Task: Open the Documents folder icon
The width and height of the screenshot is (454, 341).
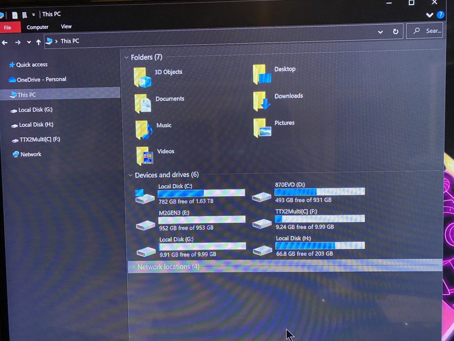Action: pos(143,103)
